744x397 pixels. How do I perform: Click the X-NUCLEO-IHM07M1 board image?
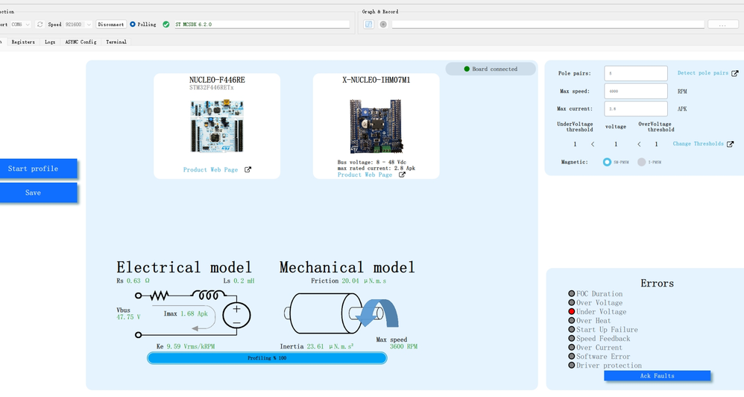click(376, 126)
